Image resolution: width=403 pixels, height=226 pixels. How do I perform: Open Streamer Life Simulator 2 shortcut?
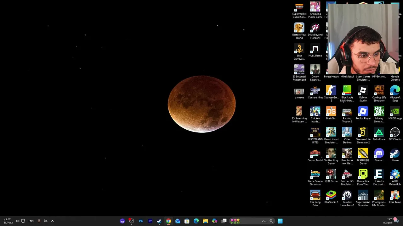coord(363,136)
